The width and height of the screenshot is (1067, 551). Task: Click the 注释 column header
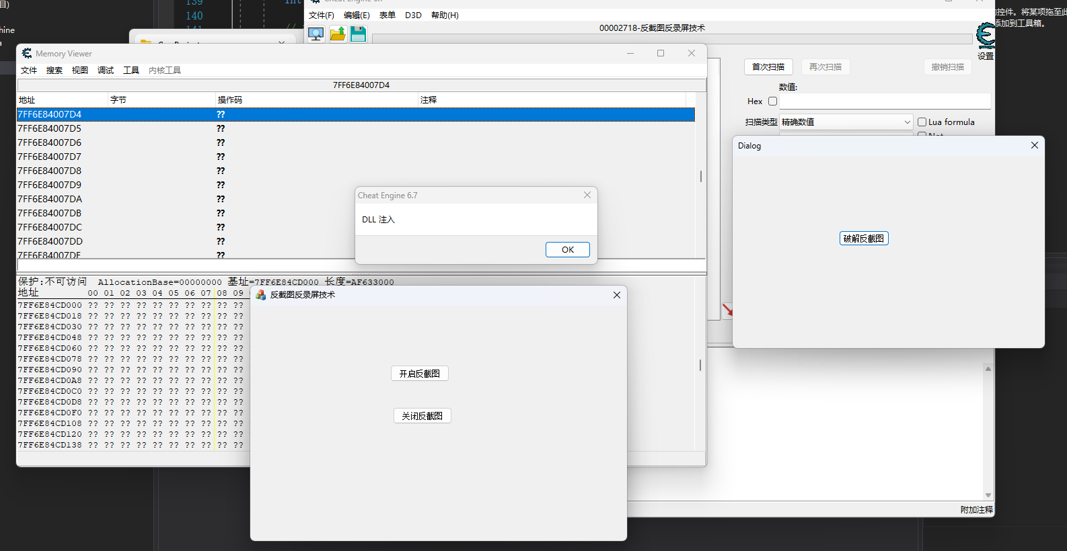(552, 99)
